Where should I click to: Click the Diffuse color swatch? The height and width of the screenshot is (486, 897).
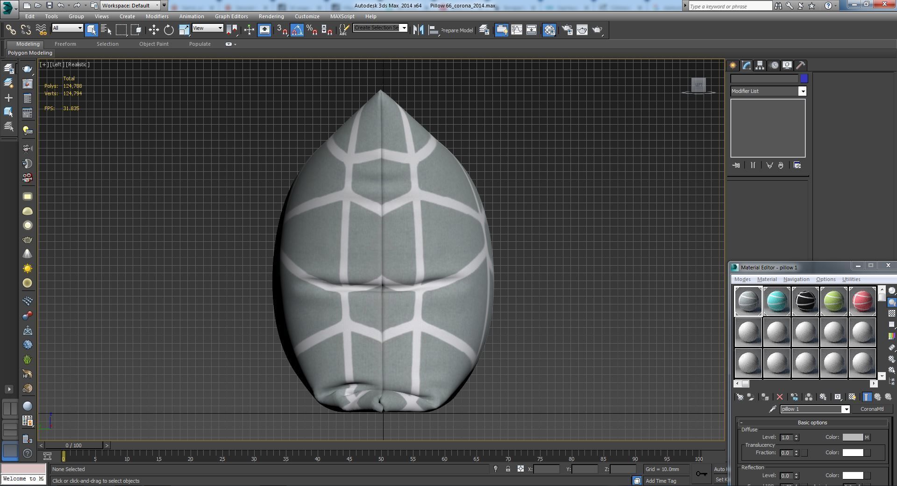click(853, 437)
